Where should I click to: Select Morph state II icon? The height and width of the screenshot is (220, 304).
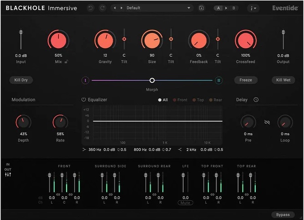click(x=219, y=80)
